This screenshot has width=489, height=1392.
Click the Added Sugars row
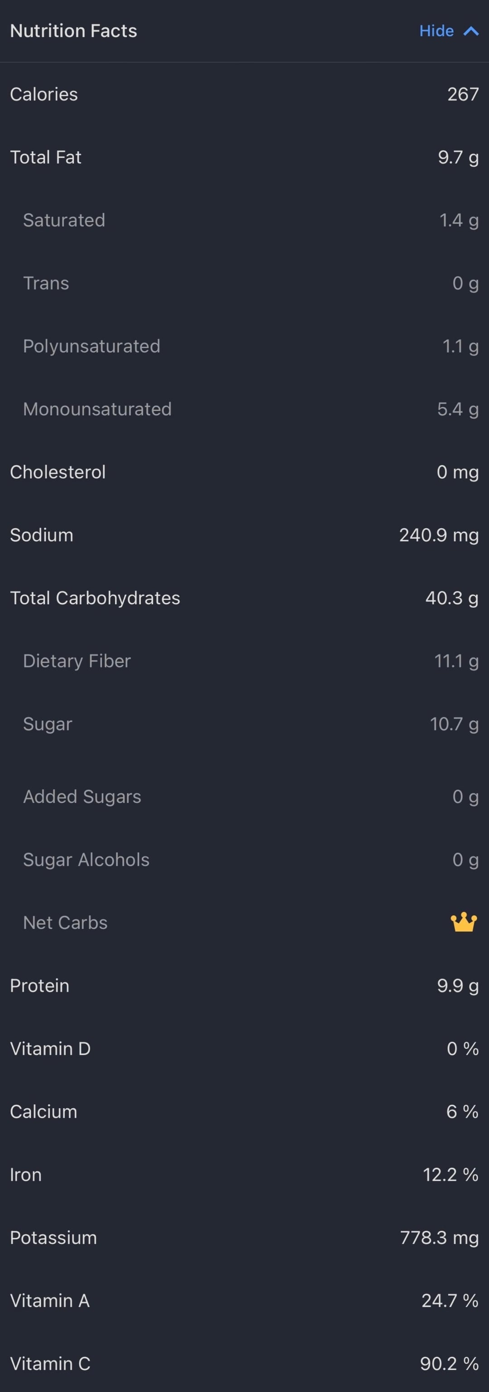click(81, 796)
